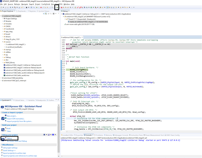
Task: Toggle the highlighted Mark Occurrences toolbar button
Action: coord(107,7)
